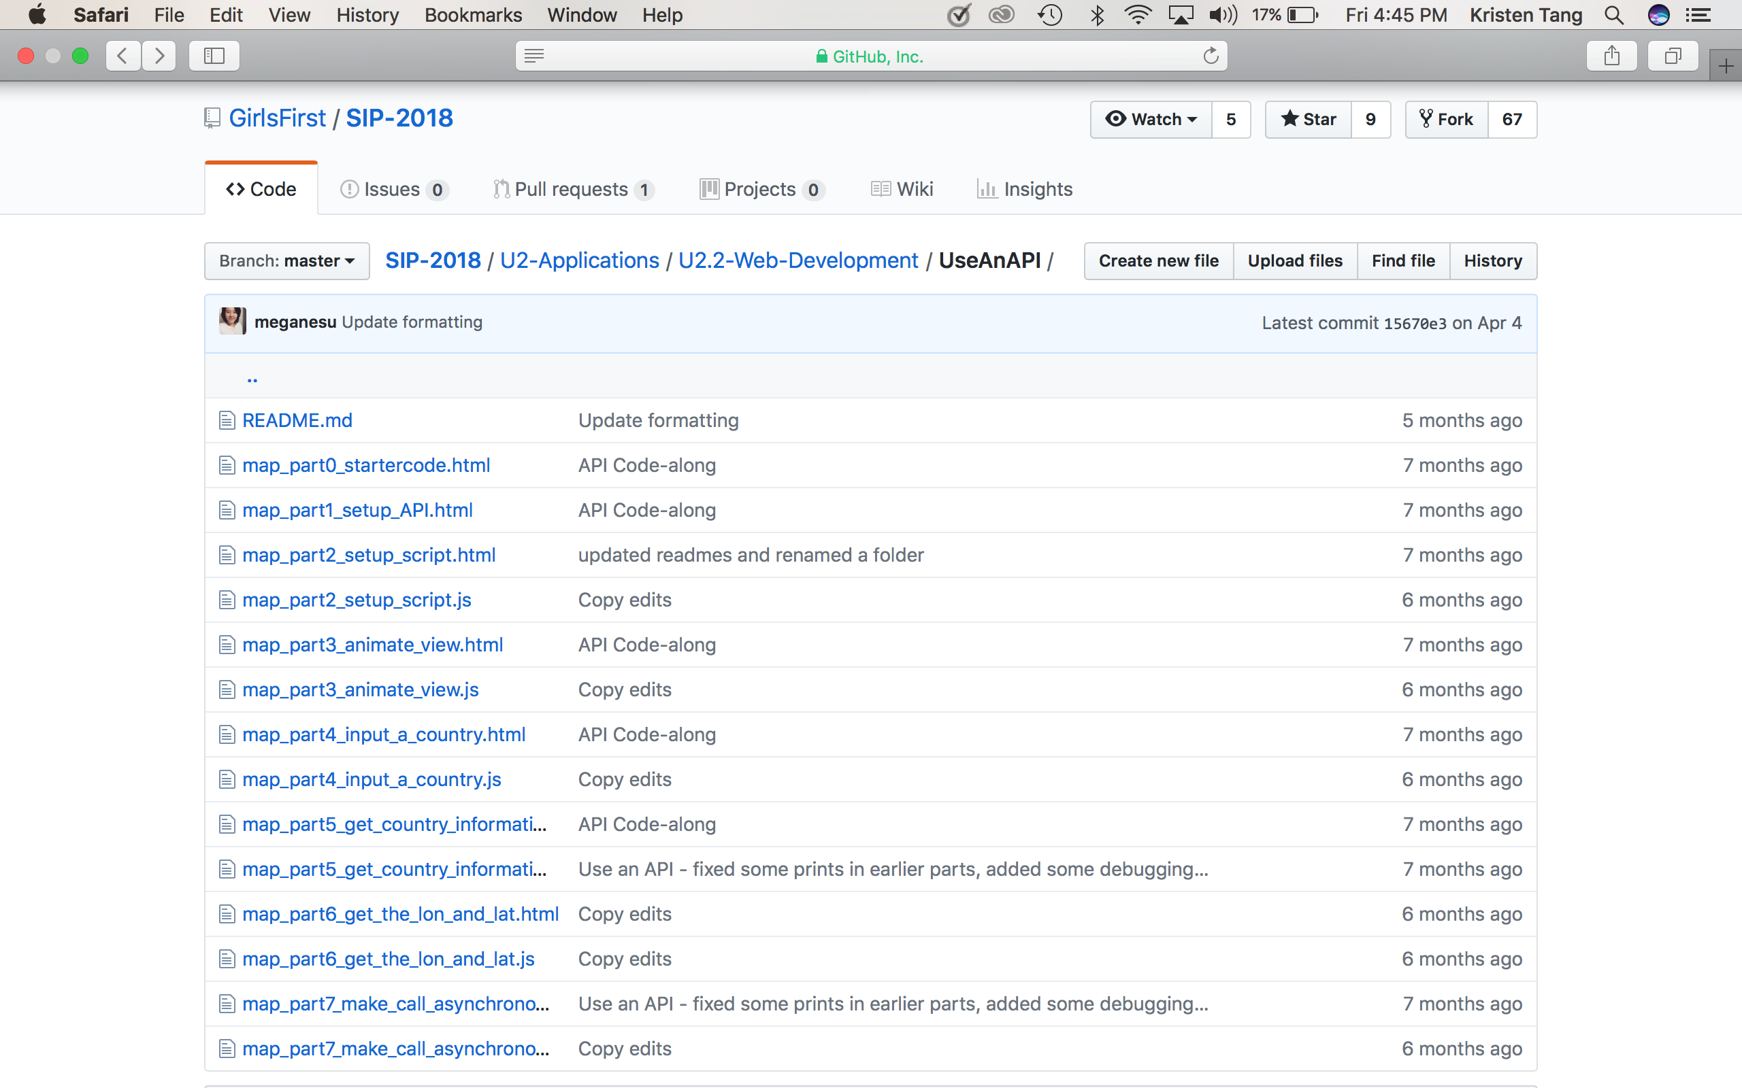Viewport: 1742px width, 1088px height.
Task: Open the Wiki tab
Action: (x=902, y=189)
